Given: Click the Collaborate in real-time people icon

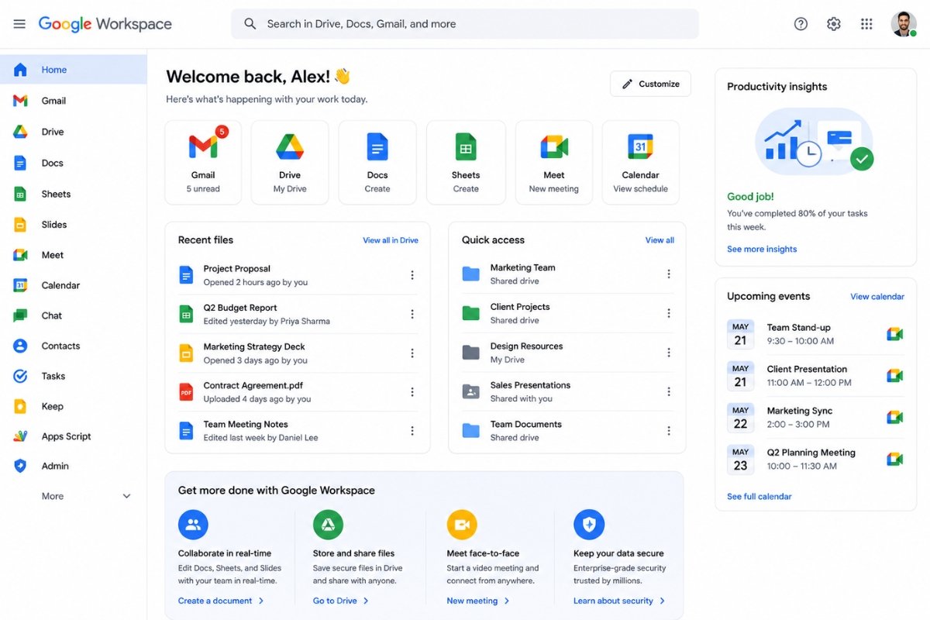Looking at the screenshot, I should coord(193,525).
